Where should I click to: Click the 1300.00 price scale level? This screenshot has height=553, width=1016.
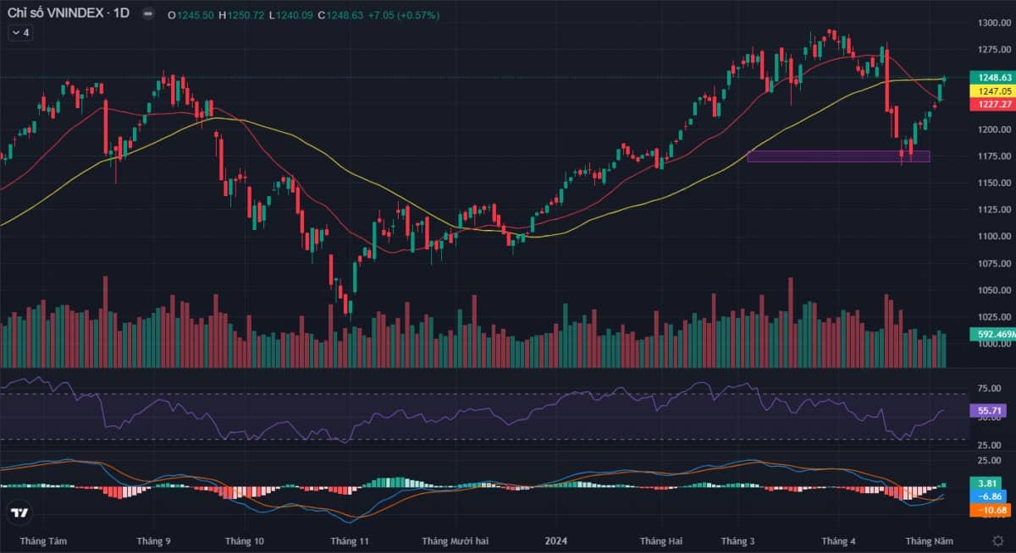pyautogui.click(x=995, y=23)
